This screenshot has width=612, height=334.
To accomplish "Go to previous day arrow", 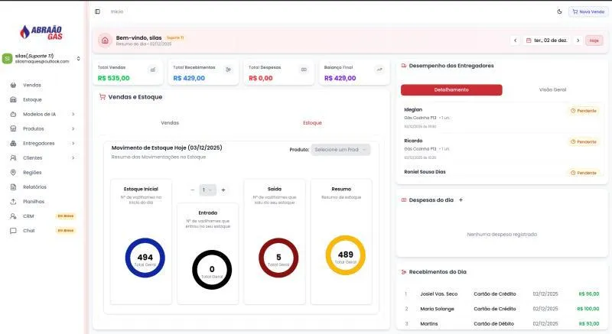I will click(515, 41).
